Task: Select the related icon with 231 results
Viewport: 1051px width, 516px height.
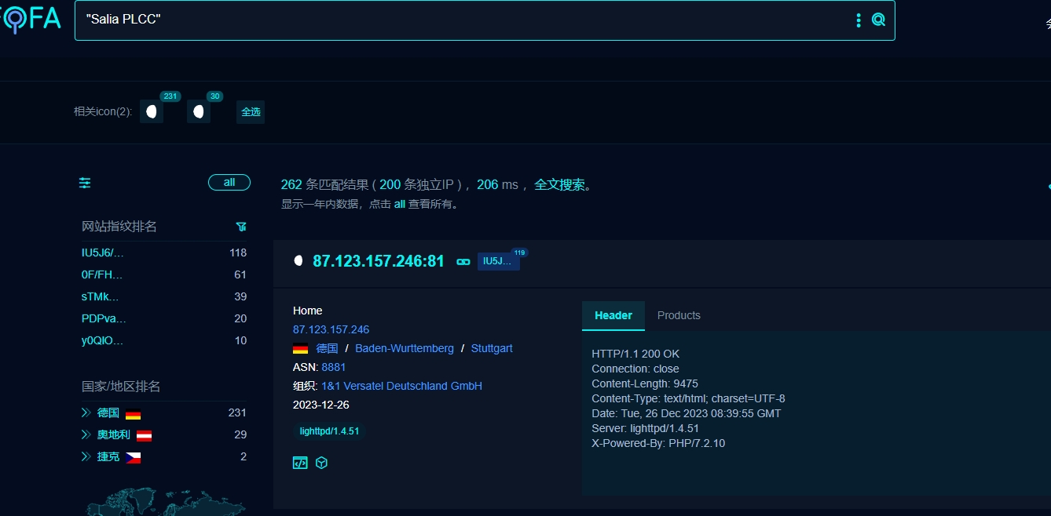Action: (x=152, y=112)
